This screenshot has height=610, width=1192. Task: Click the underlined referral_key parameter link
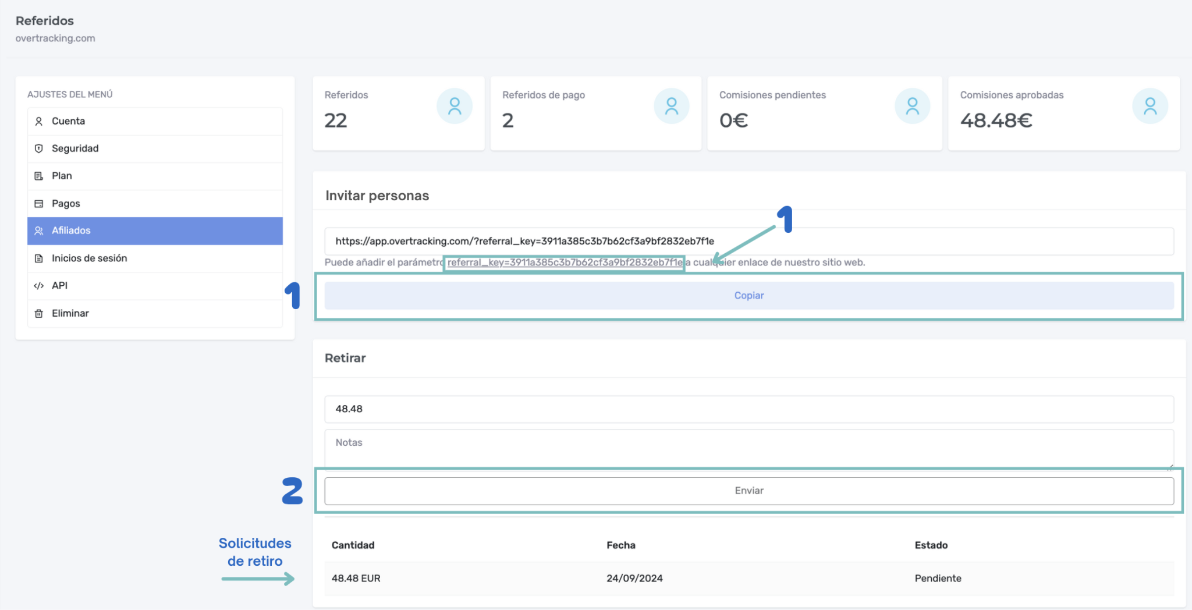tap(565, 263)
